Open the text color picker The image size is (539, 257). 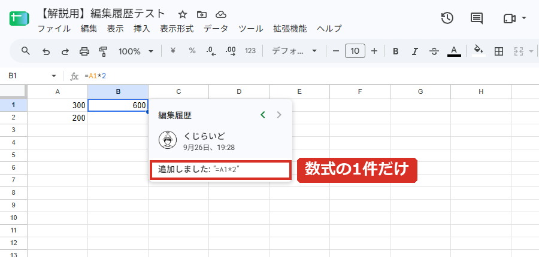point(454,51)
